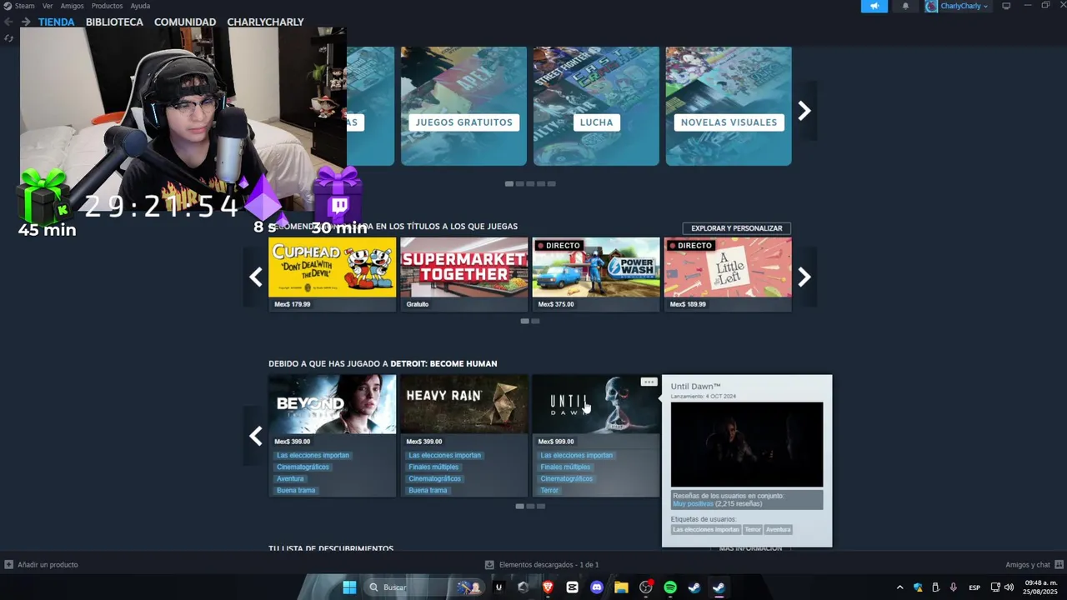The image size is (1067, 600).
Task: Open Spotify from the taskbar
Action: click(670, 587)
